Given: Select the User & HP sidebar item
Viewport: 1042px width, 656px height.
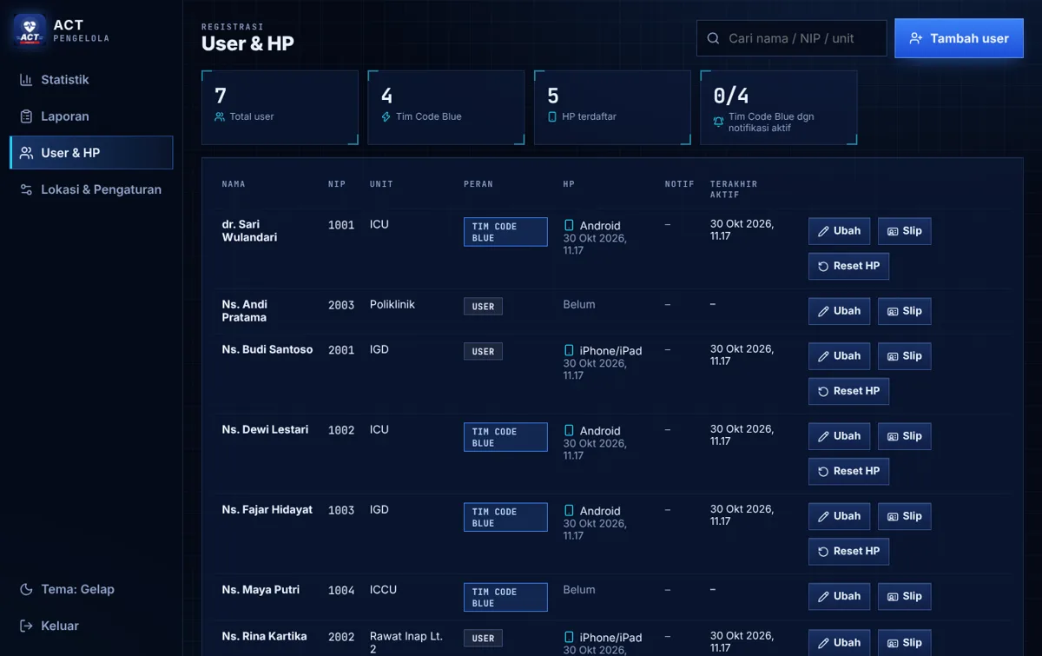Looking at the screenshot, I should coord(91,153).
